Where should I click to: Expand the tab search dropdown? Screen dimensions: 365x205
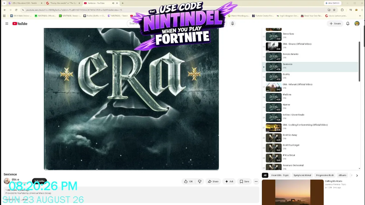point(4,3)
